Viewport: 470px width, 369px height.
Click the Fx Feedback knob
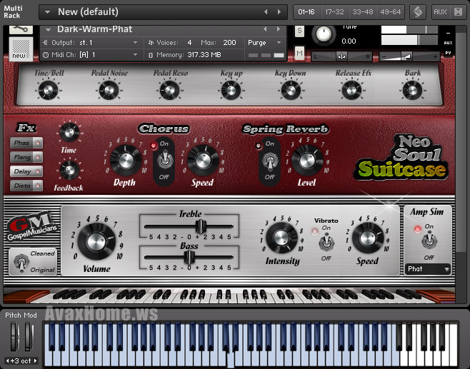click(x=69, y=170)
